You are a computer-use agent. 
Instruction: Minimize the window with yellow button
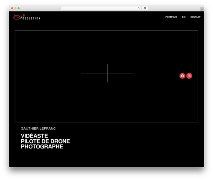(15, 9)
